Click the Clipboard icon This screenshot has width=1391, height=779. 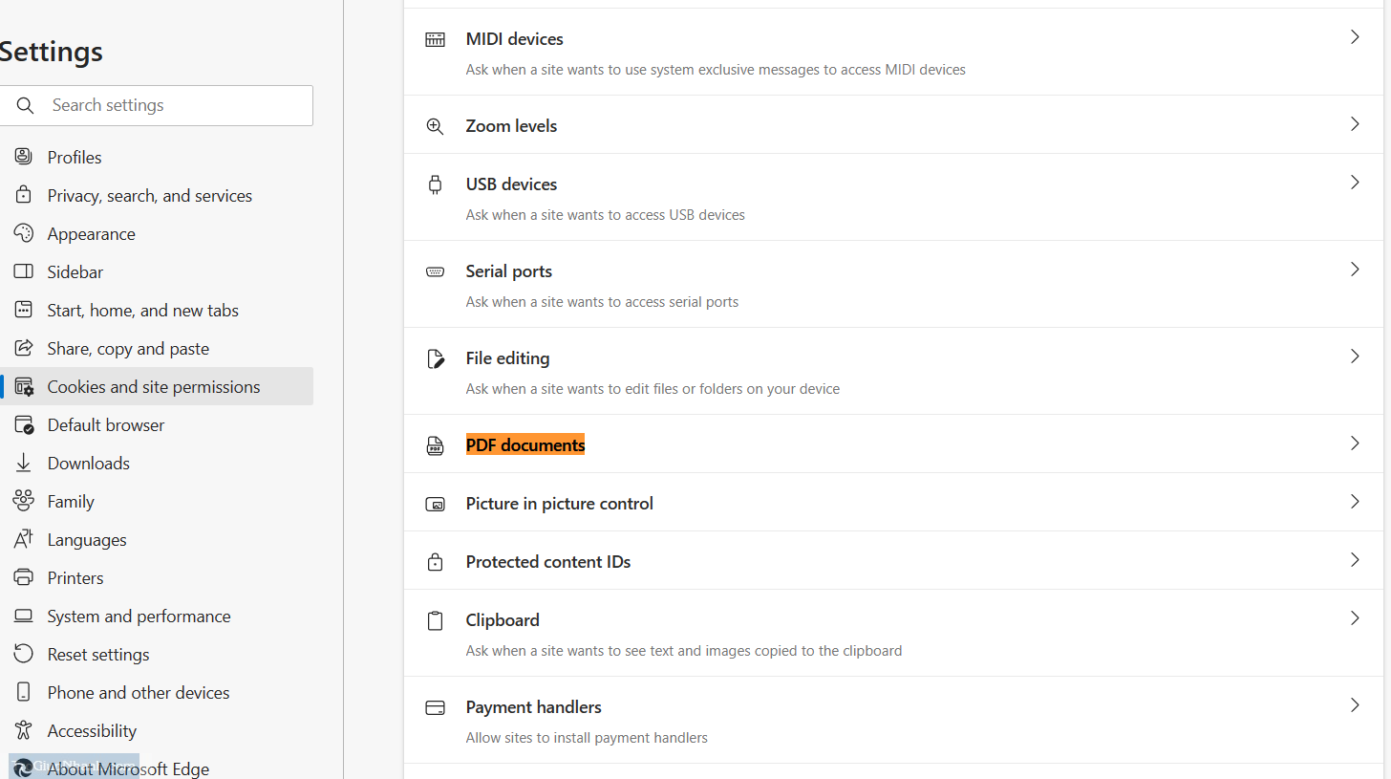(435, 620)
